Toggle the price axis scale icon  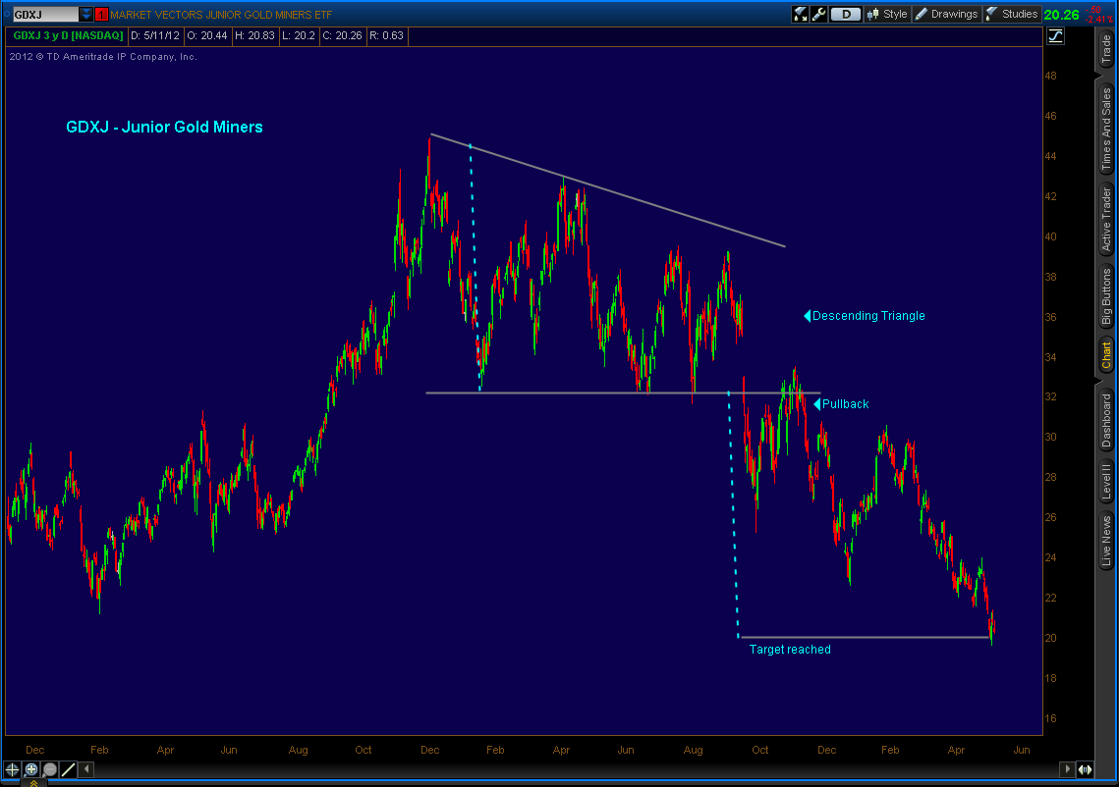click(x=1056, y=36)
